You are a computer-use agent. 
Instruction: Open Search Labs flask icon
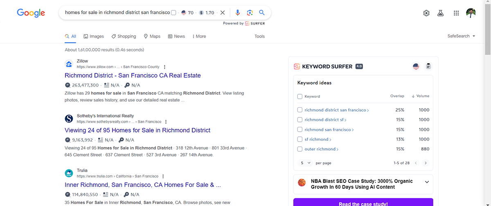coord(441,13)
